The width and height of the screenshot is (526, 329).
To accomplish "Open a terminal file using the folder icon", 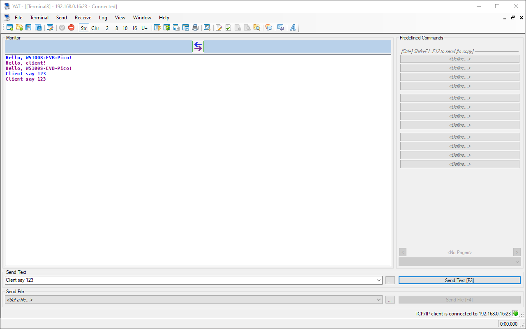I will pos(19,28).
